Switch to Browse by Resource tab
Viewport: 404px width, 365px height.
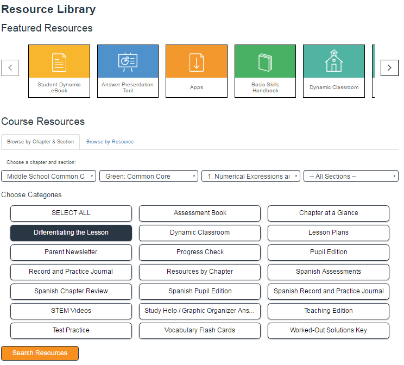point(110,142)
